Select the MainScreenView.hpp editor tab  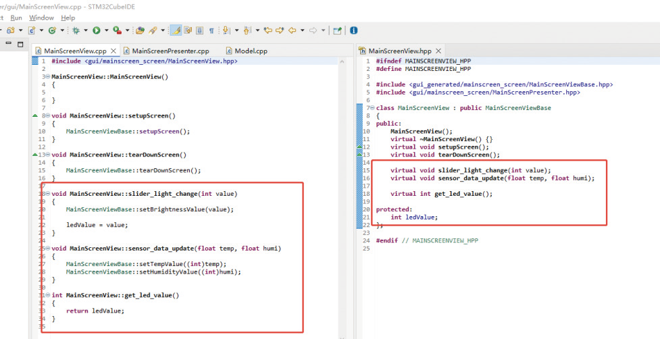point(400,51)
